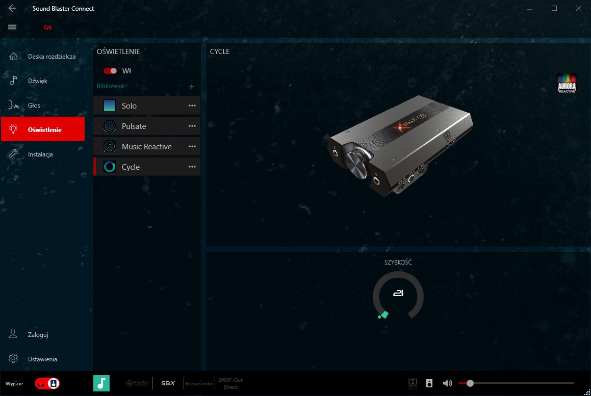Image resolution: width=591 pixels, height=396 pixels.
Task: Click the Aurora Reactive logo
Action: (567, 83)
